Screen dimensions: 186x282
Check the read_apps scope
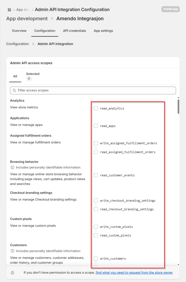(96, 126)
